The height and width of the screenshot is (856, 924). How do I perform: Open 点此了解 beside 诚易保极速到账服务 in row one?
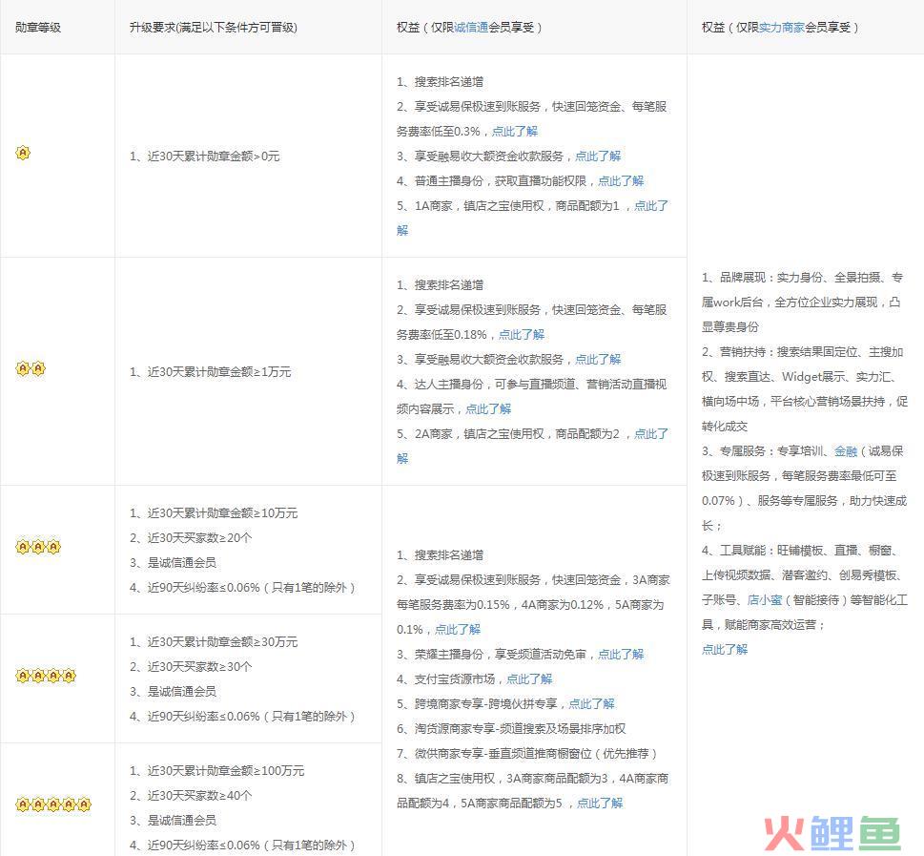(518, 131)
